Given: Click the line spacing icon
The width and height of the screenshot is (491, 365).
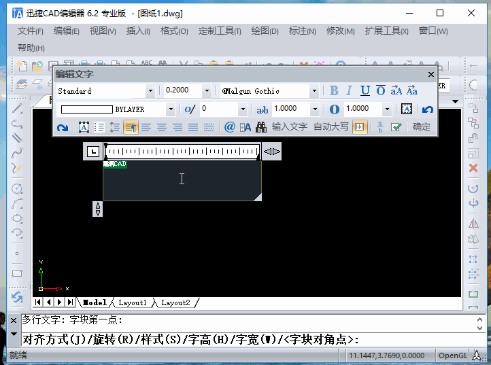Looking at the screenshot, I should (x=115, y=127).
